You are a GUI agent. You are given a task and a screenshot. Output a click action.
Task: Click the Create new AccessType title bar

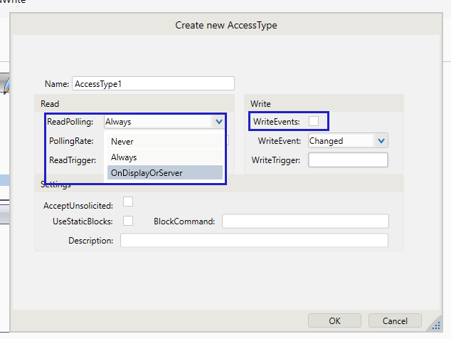226,25
